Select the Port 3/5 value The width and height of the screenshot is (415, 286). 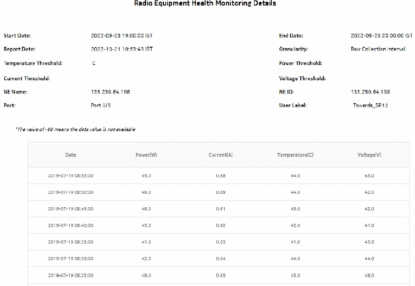101,105
